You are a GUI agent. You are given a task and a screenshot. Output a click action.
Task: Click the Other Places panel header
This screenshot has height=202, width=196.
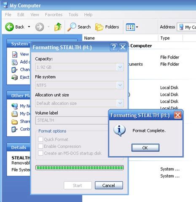point(19,96)
